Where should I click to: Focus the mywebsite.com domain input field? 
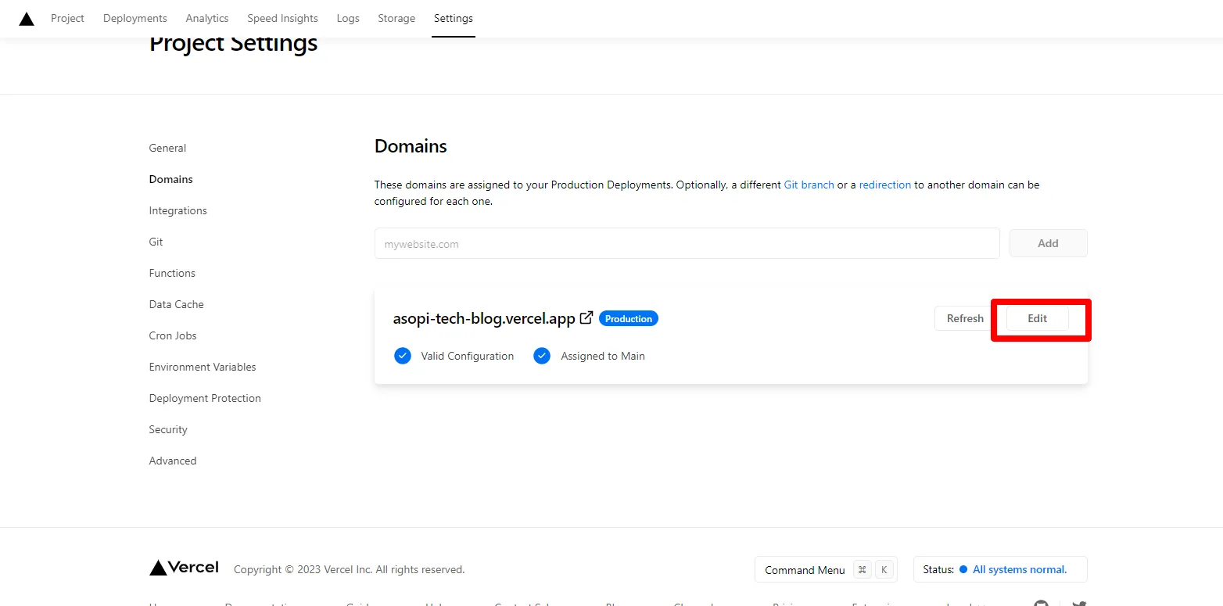687,244
